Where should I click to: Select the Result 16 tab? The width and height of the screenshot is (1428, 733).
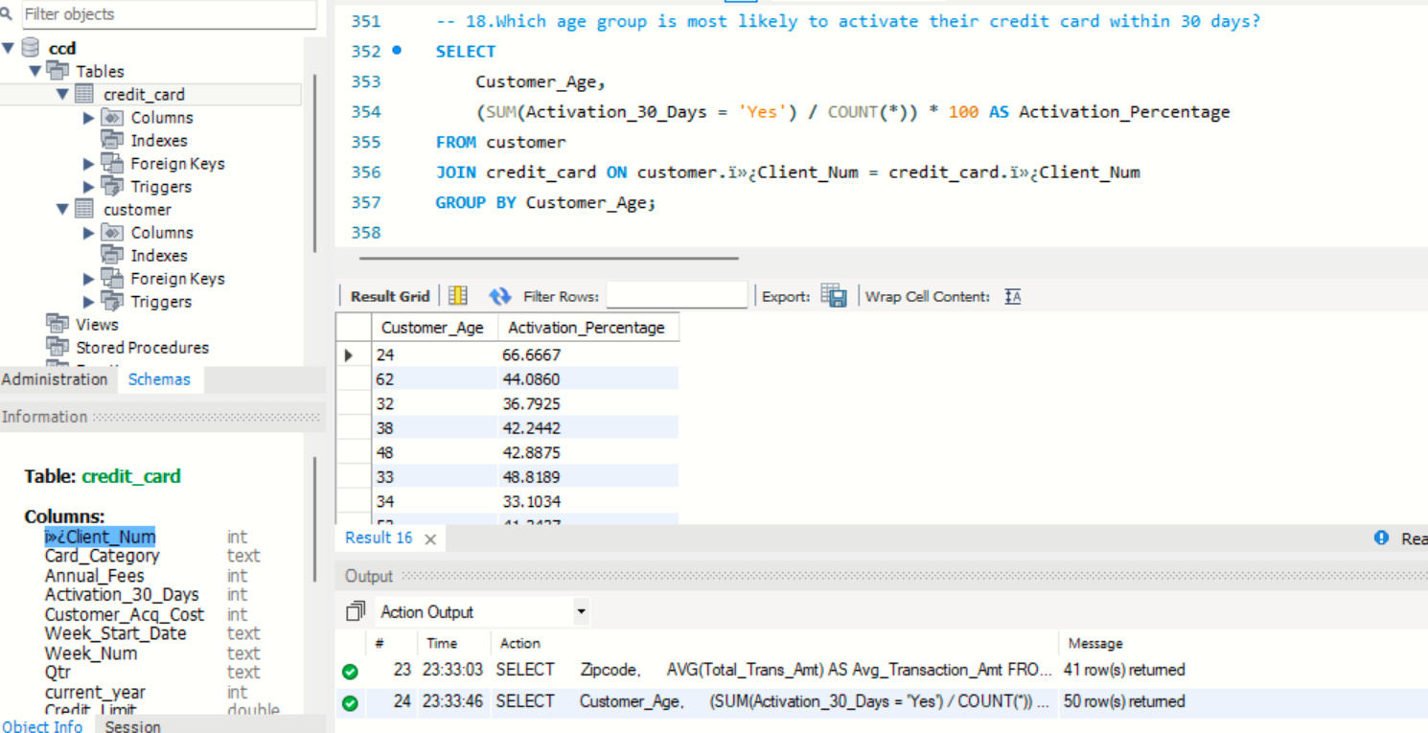379,538
